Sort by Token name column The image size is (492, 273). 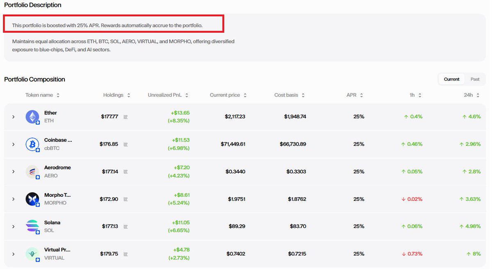tap(43, 95)
